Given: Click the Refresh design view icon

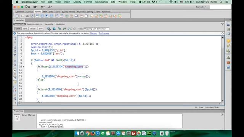Looking at the screenshot, I should click(75, 29).
